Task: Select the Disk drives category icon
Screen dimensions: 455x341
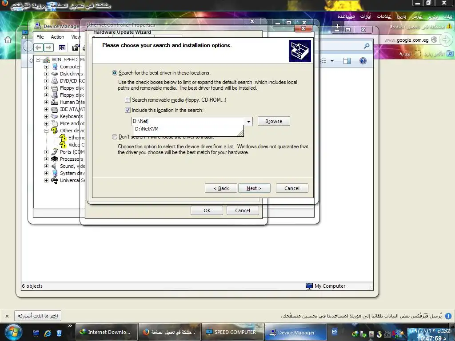Action: [x=55, y=74]
